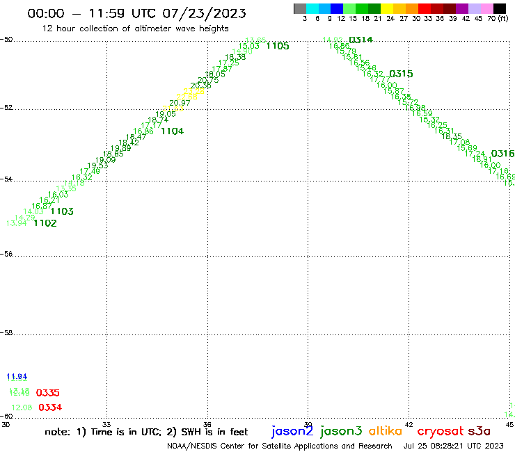
Task: Click the altika satellite label
Action: [x=386, y=430]
